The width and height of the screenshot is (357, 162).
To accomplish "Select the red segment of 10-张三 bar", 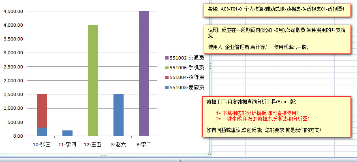I will coord(42,111).
